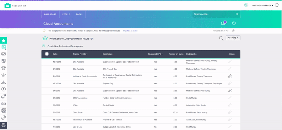282x130 pixels.
Task: Select 'Institute of Public Accountants' provider cell
Action: pos(85,76)
